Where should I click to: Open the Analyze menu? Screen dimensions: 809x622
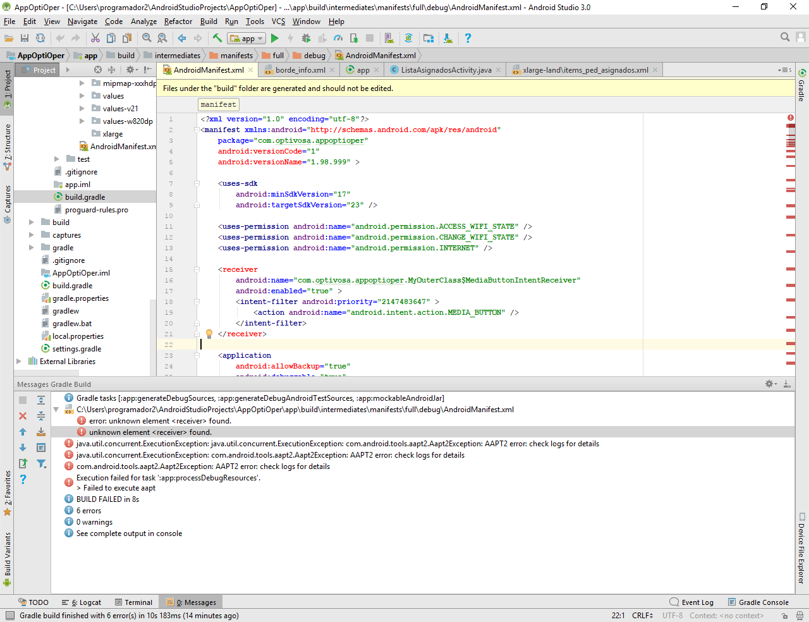(x=143, y=21)
